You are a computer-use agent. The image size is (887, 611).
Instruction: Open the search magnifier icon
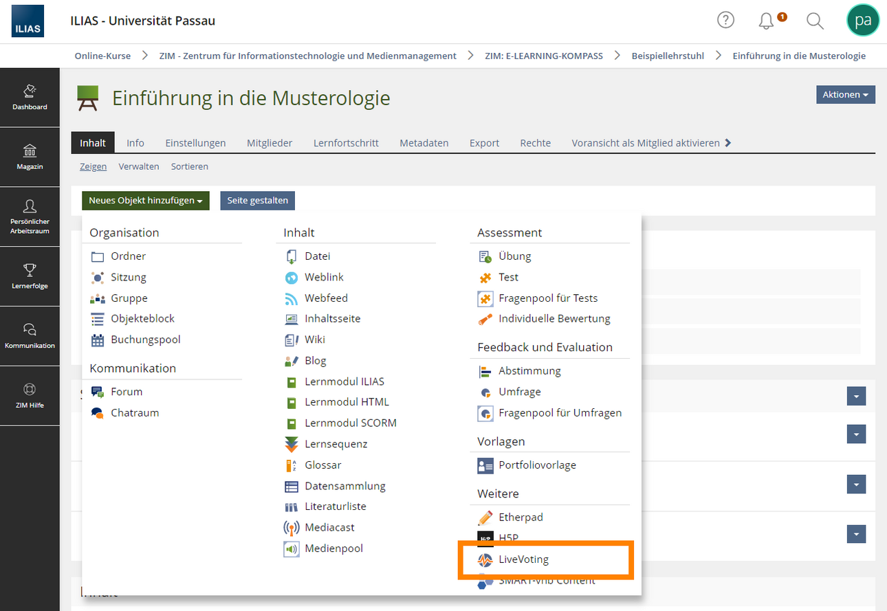815,21
